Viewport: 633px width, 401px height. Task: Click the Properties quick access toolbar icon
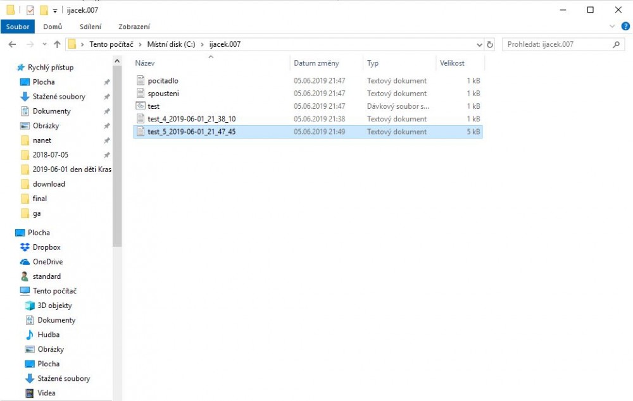[x=30, y=10]
